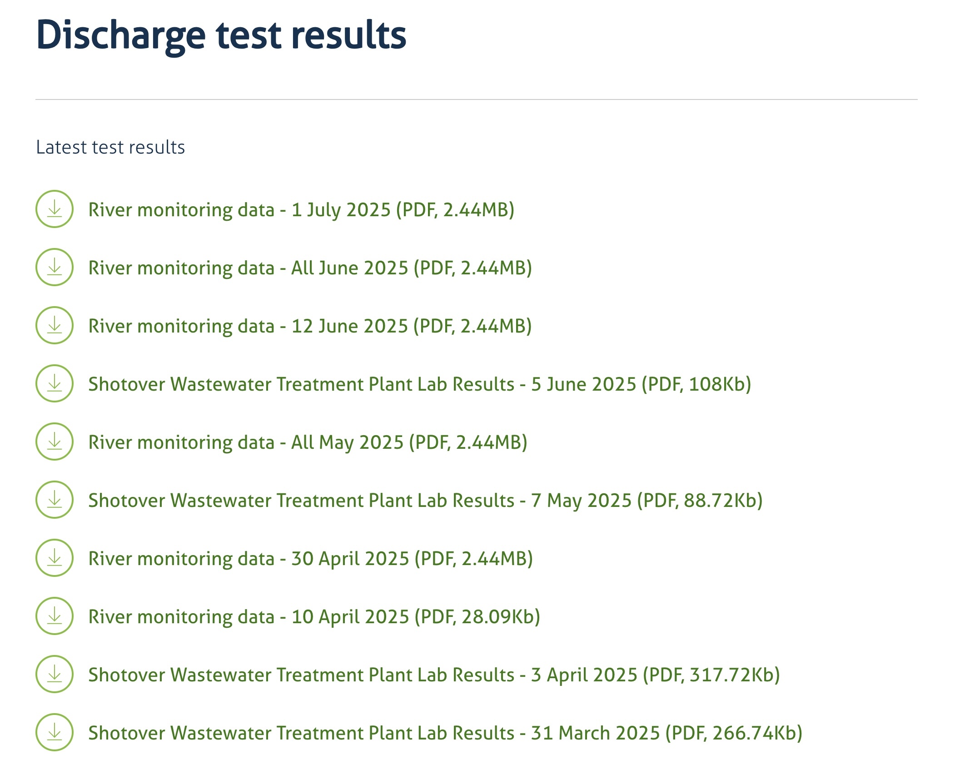Click download icon for 7 May lab results
Image resolution: width=955 pixels, height=774 pixels.
(x=55, y=500)
